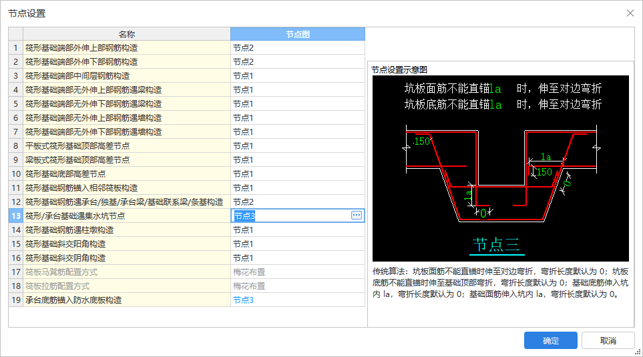Click the 节点图 column header
Screen dimensions: 643x357
298,34
